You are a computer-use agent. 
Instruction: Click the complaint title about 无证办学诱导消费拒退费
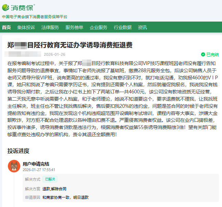[x=70, y=45]
